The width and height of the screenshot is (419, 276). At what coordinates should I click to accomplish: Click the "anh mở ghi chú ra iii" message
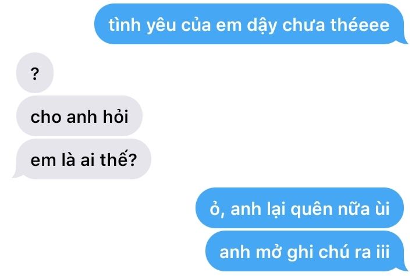(306, 251)
